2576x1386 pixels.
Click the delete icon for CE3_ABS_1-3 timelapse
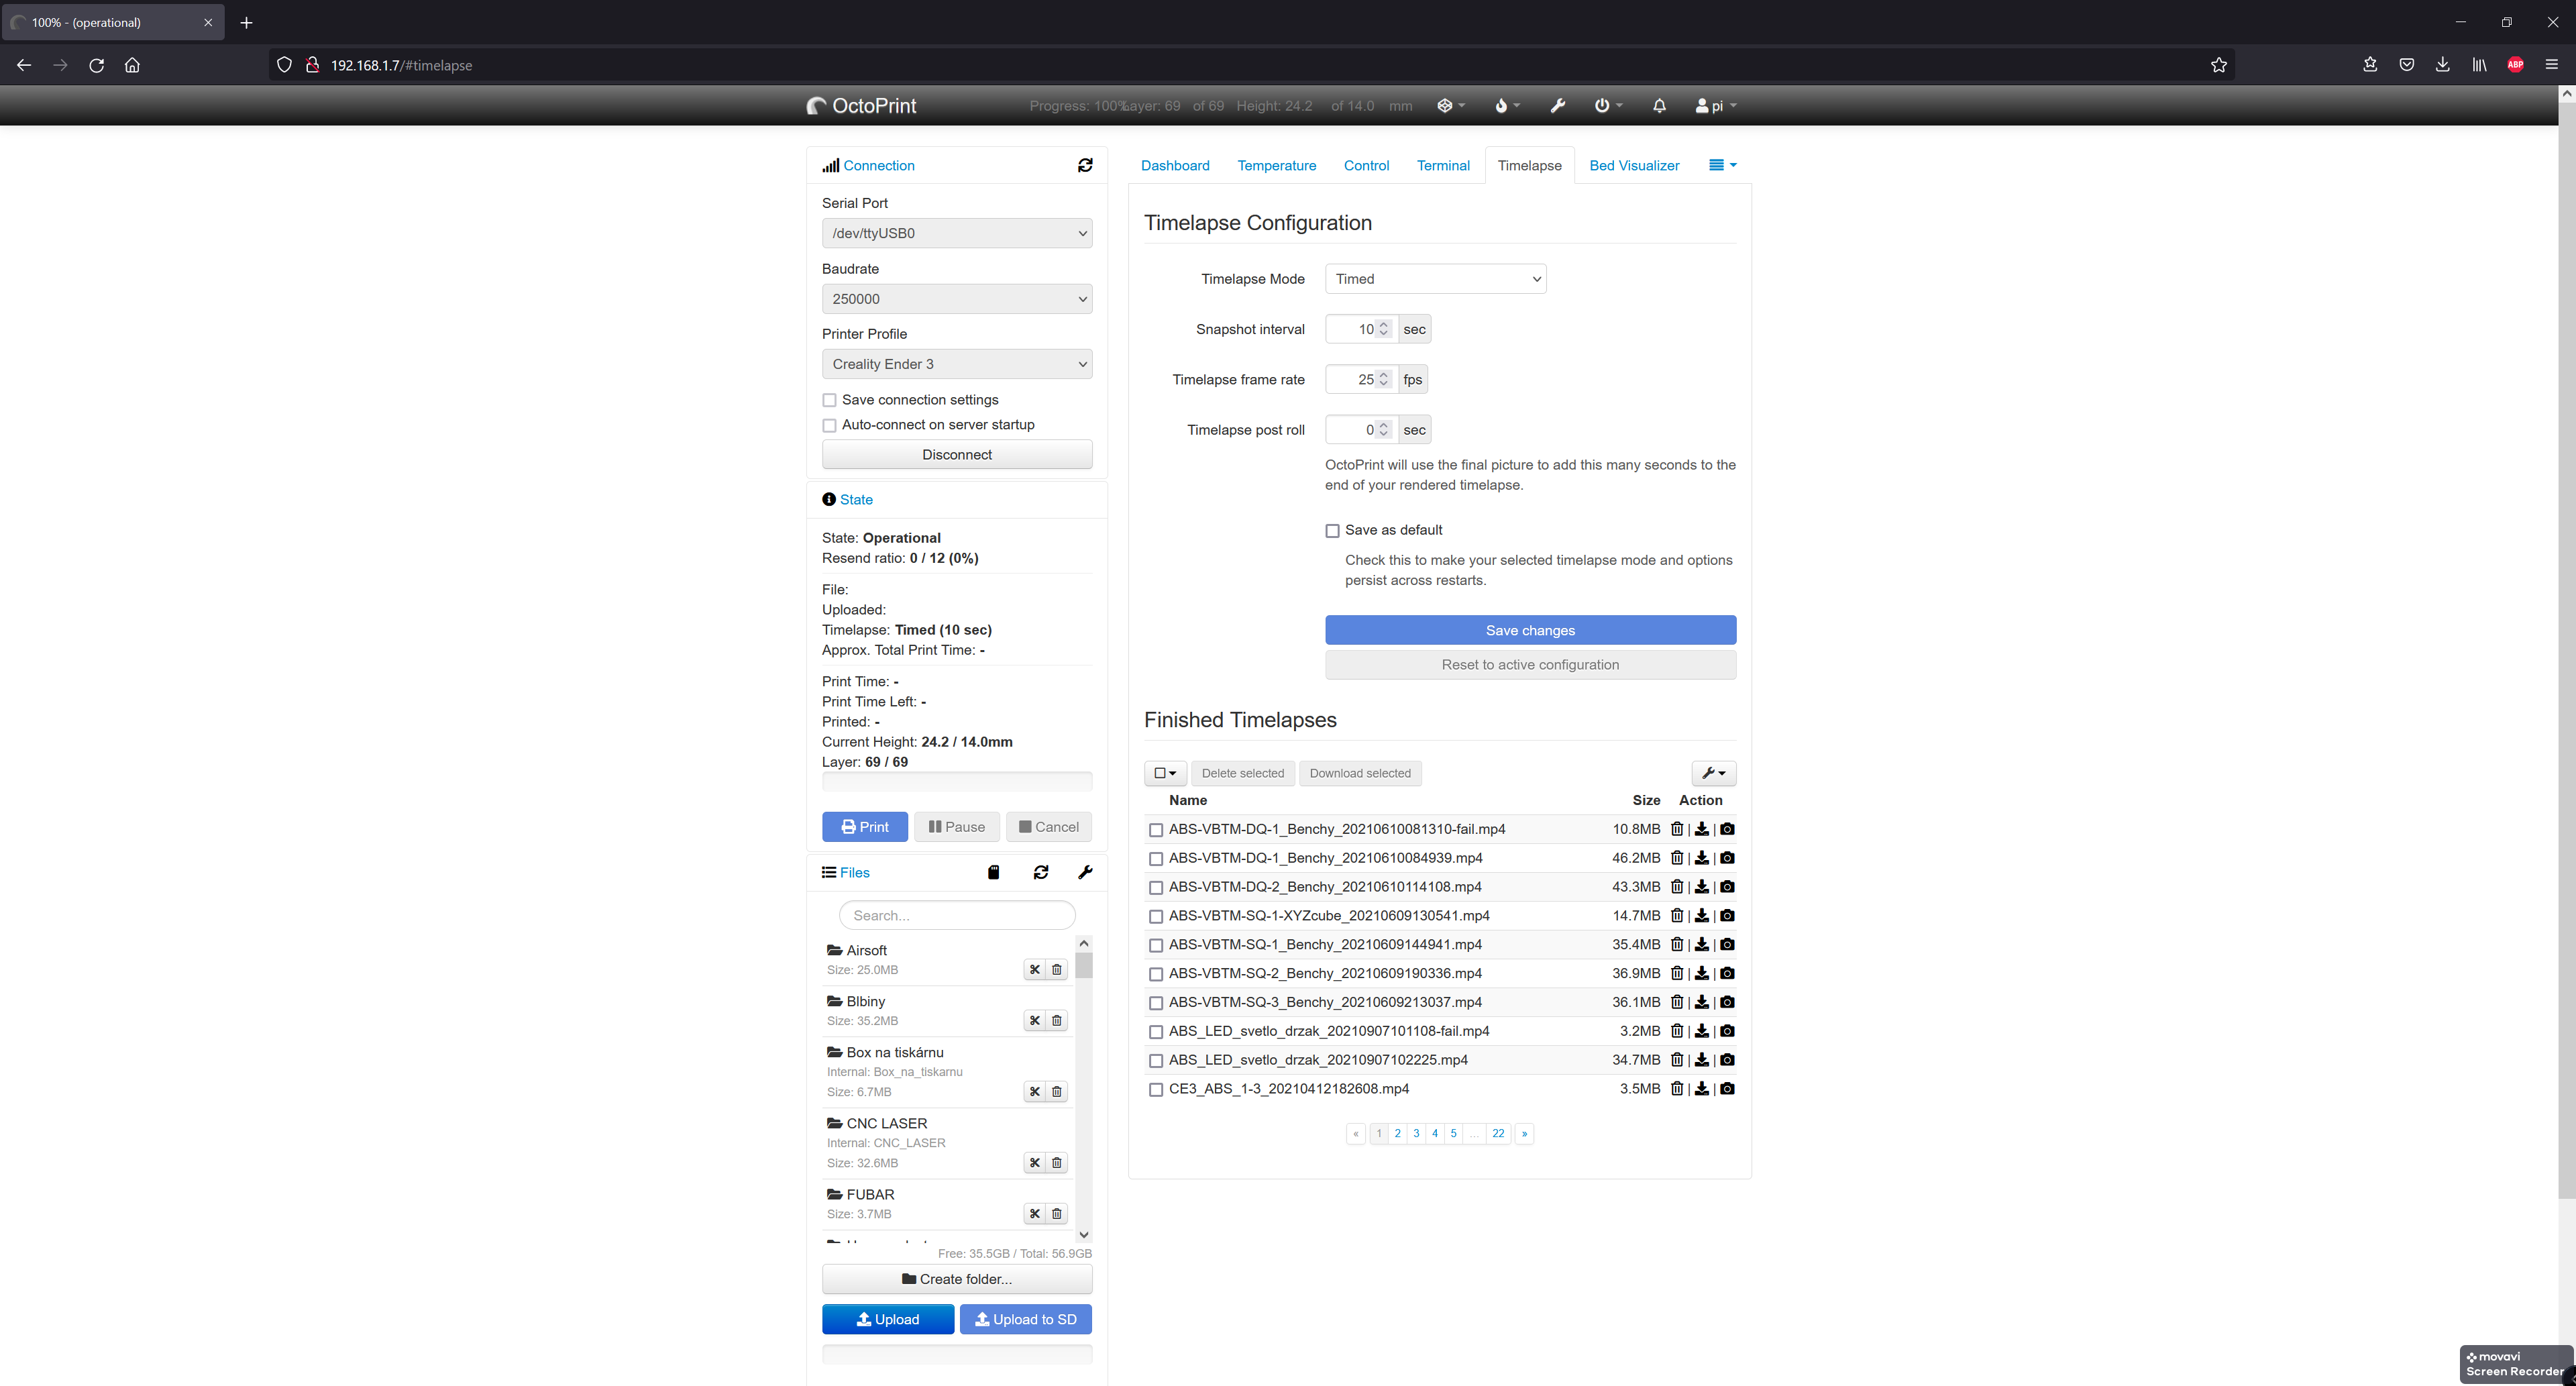click(x=1677, y=1087)
